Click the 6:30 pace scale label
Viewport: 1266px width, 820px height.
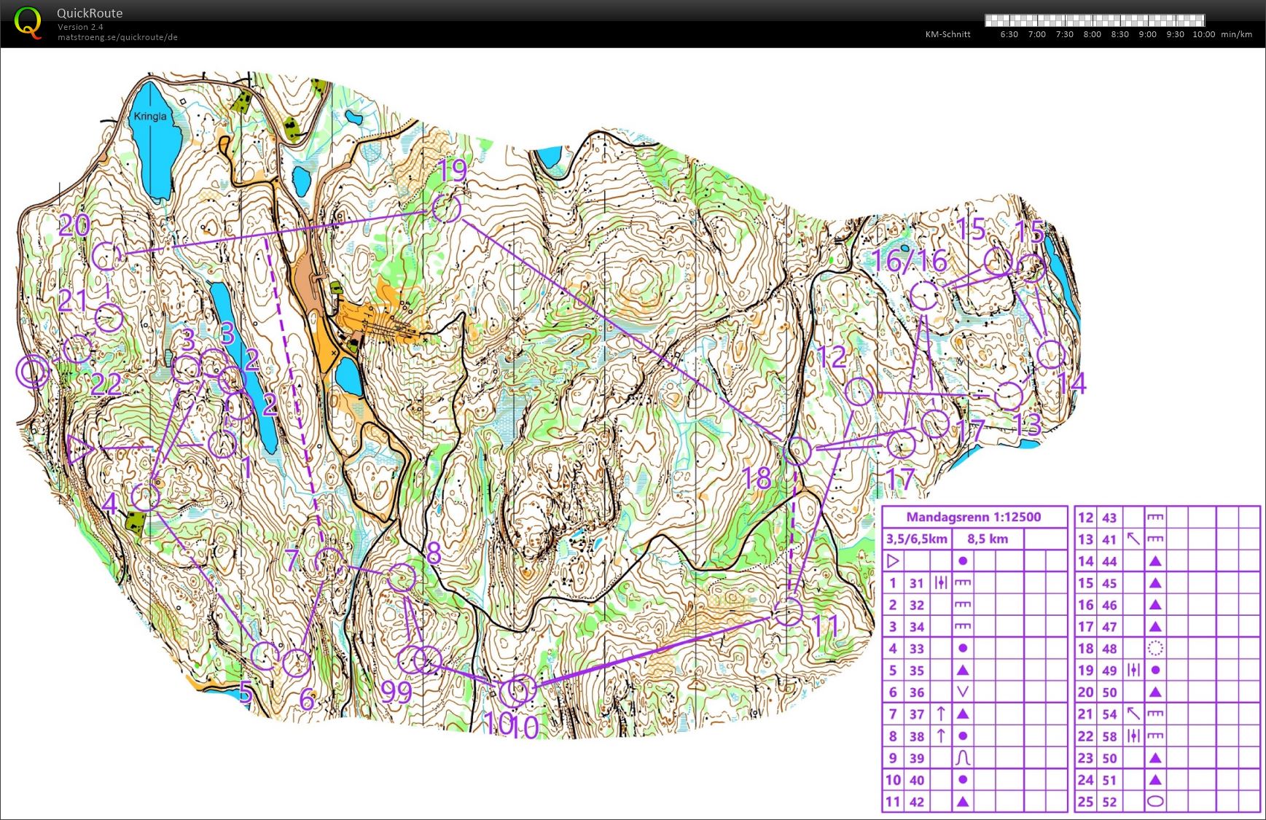click(1009, 34)
